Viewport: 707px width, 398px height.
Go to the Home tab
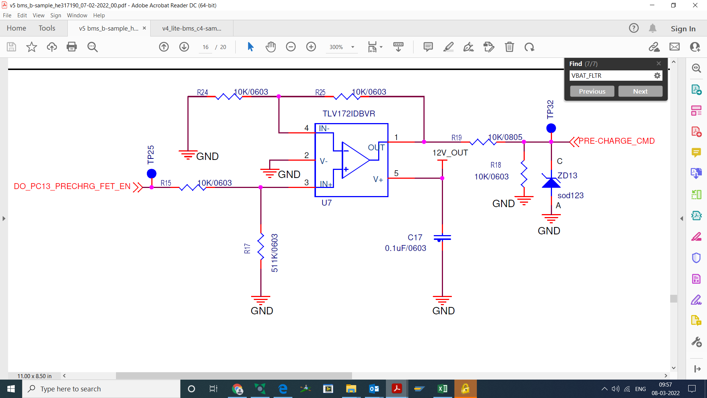click(x=16, y=28)
